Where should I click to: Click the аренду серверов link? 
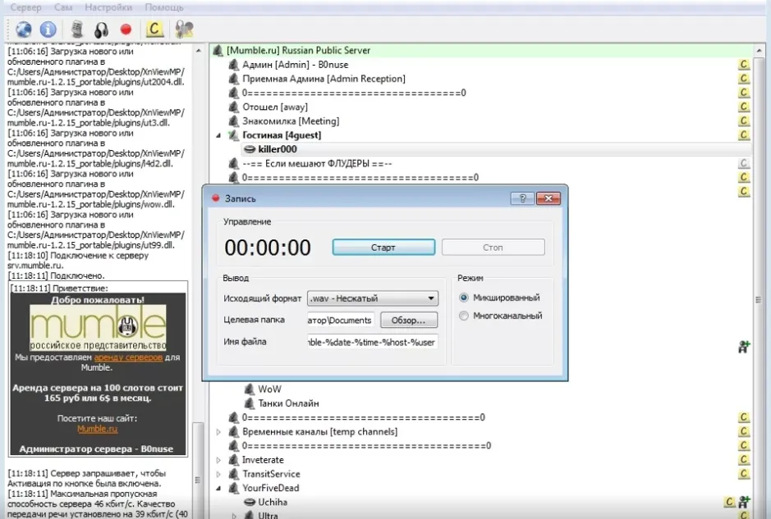click(x=128, y=357)
